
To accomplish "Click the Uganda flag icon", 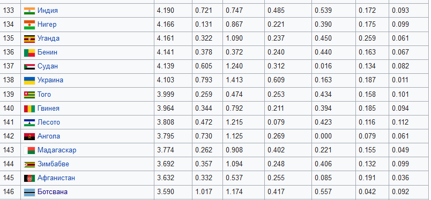I will 29,39.
